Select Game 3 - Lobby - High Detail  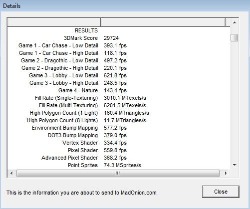click(64, 83)
